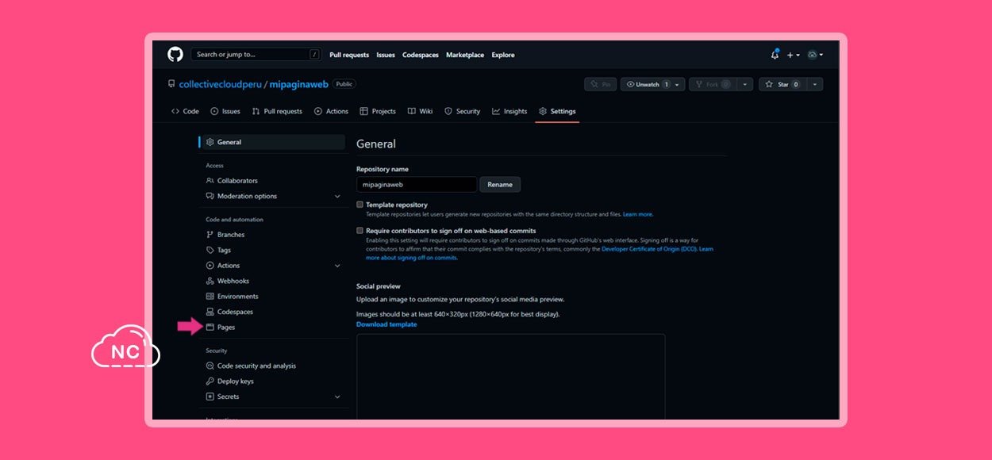Screen dimensions: 992x460
Task: Click the Download template link
Action: pos(386,324)
